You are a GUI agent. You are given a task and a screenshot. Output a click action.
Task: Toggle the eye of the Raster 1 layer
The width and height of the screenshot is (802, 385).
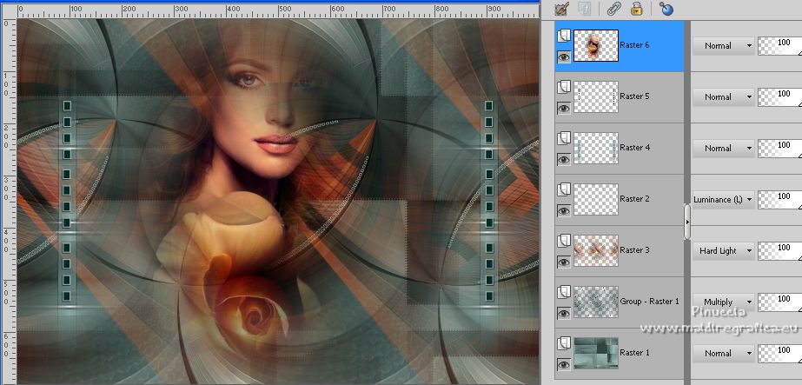[564, 364]
